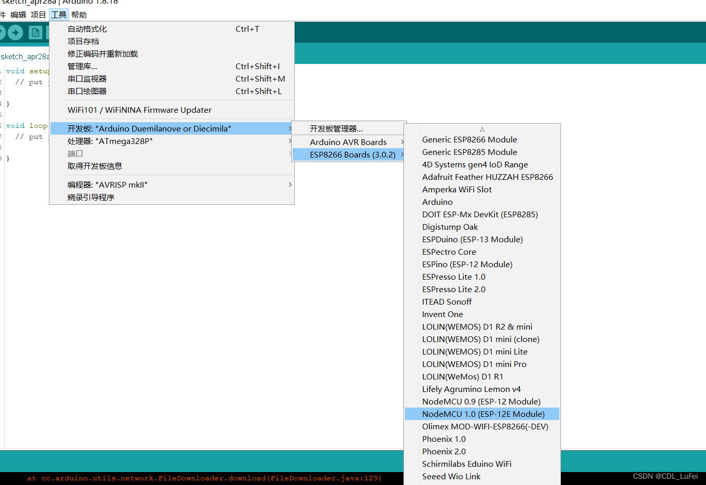Select LOLIN(WEMOS) D1 mini Lite
706x485 pixels.
pos(482,352)
